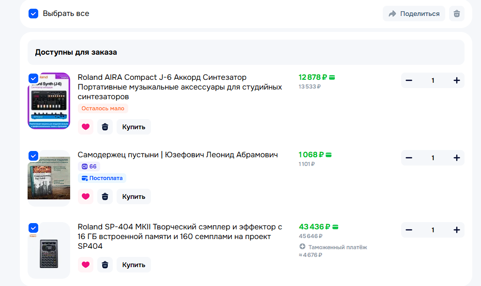Favorite the Roland SP-404 MKII sampler
Screen dimensions: 481x286
[x=86, y=265]
